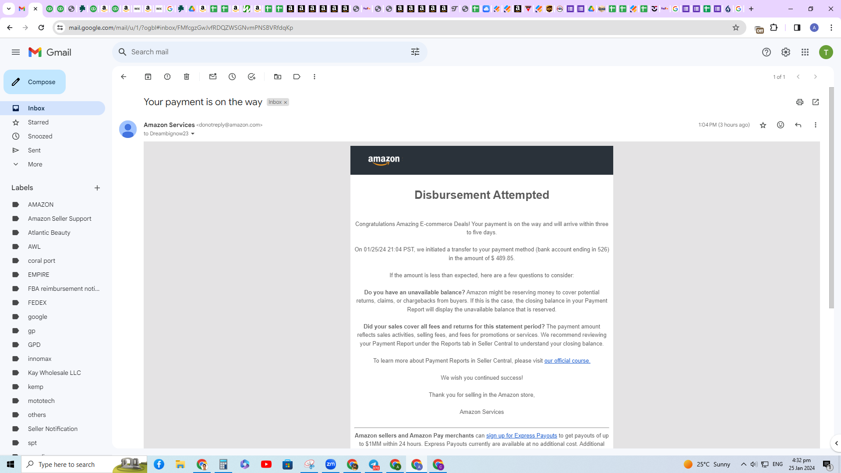The width and height of the screenshot is (841, 473).
Task: Toggle Chrome side panel
Action: click(x=797, y=28)
